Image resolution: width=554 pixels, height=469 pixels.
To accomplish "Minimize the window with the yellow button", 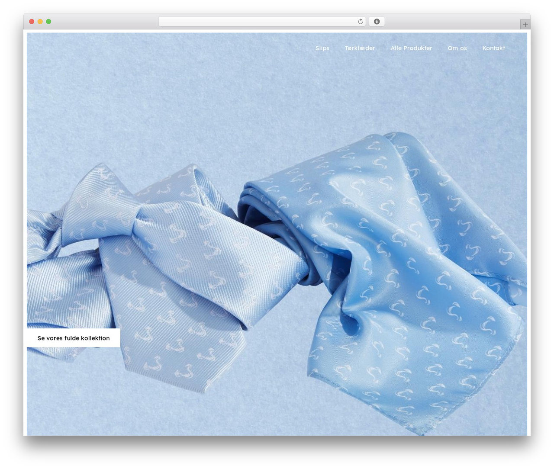I will coord(40,22).
